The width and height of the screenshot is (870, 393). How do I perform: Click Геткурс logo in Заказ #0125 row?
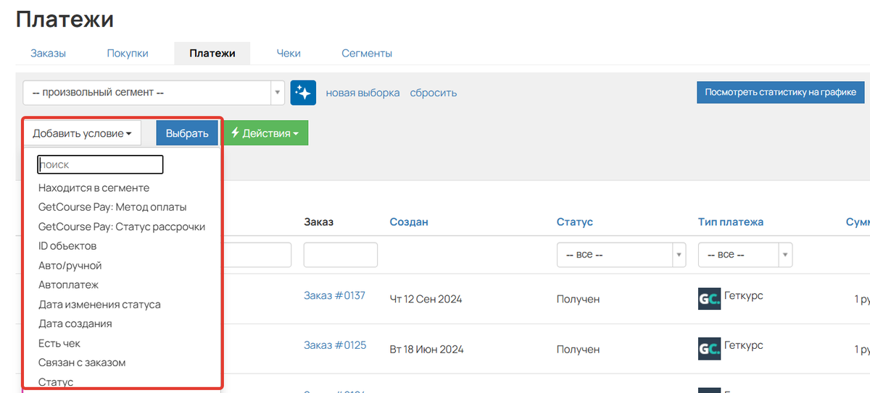pos(709,348)
